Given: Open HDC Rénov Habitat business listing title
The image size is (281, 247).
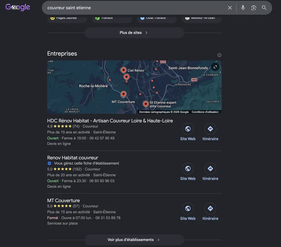Looking at the screenshot, I should click(x=110, y=121).
